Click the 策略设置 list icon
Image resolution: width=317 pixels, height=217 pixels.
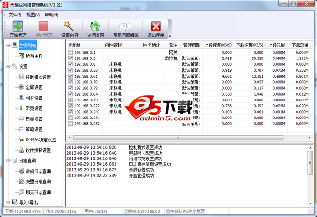pyautogui.click(x=21, y=129)
